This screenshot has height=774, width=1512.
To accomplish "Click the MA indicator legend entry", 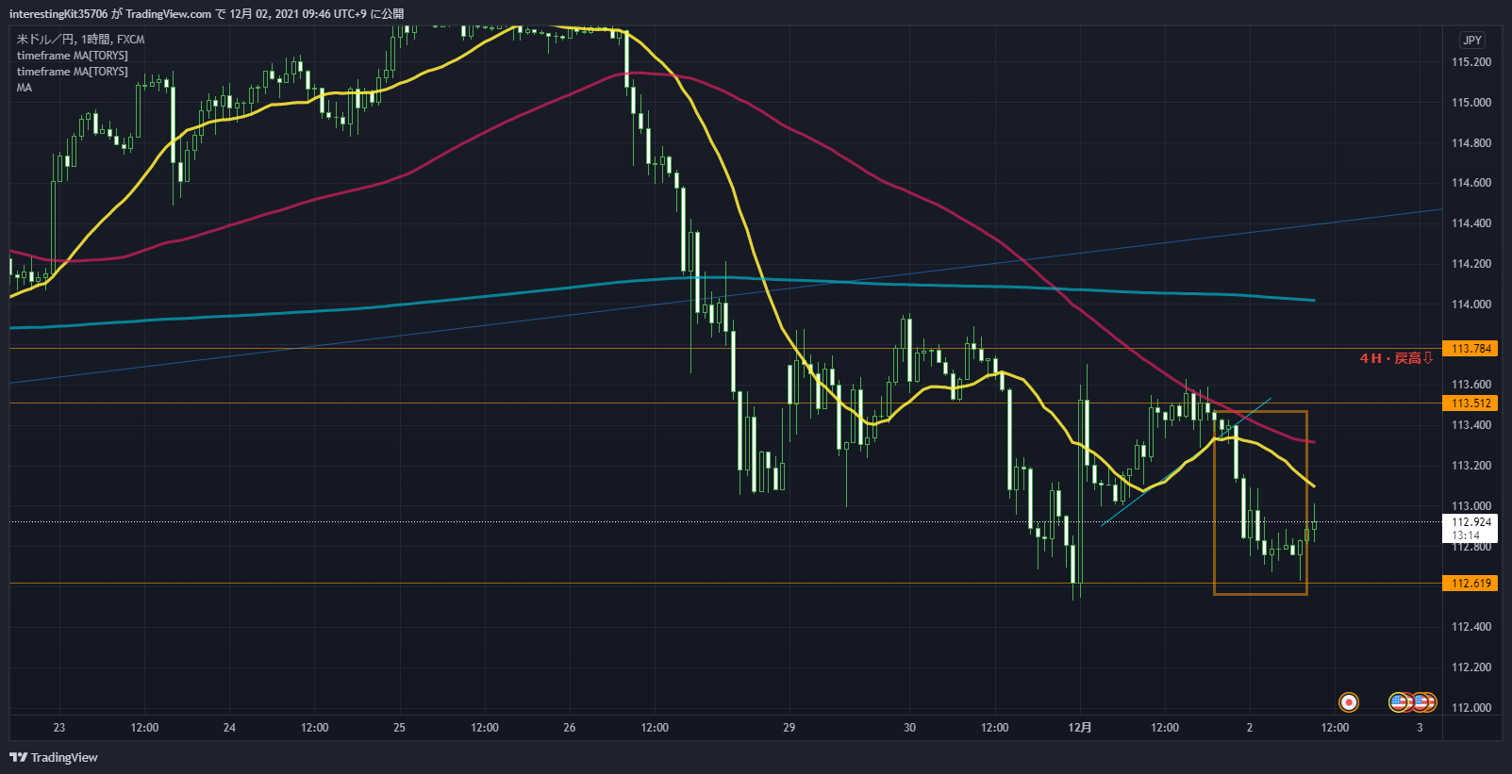I will 25,88.
